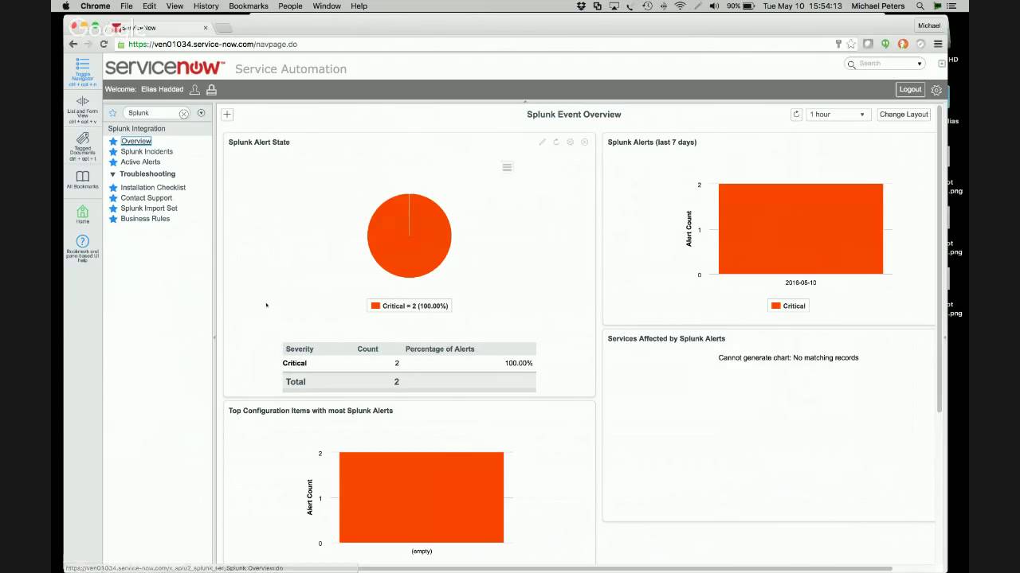Go back with the browser back arrow
Image resolution: width=1020 pixels, height=573 pixels.
point(73,45)
